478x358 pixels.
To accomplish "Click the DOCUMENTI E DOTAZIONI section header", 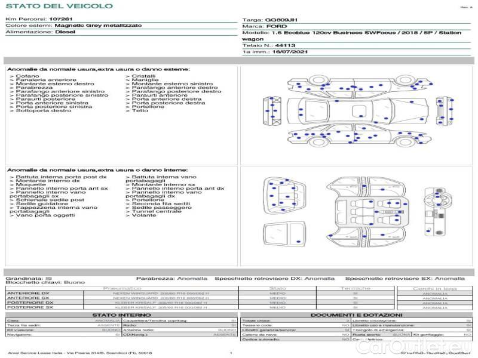I will pos(356,314).
